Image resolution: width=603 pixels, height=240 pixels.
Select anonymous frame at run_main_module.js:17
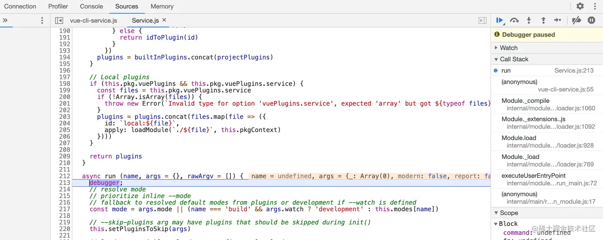(x=547, y=198)
